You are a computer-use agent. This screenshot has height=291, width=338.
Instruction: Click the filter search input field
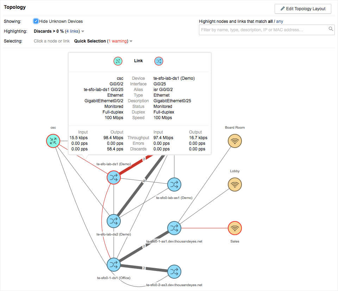click(x=264, y=30)
